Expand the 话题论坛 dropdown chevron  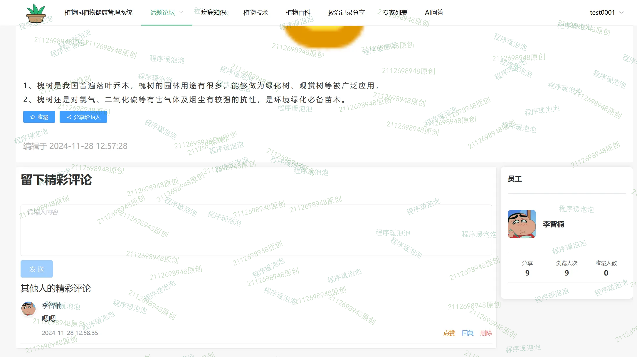tap(181, 13)
